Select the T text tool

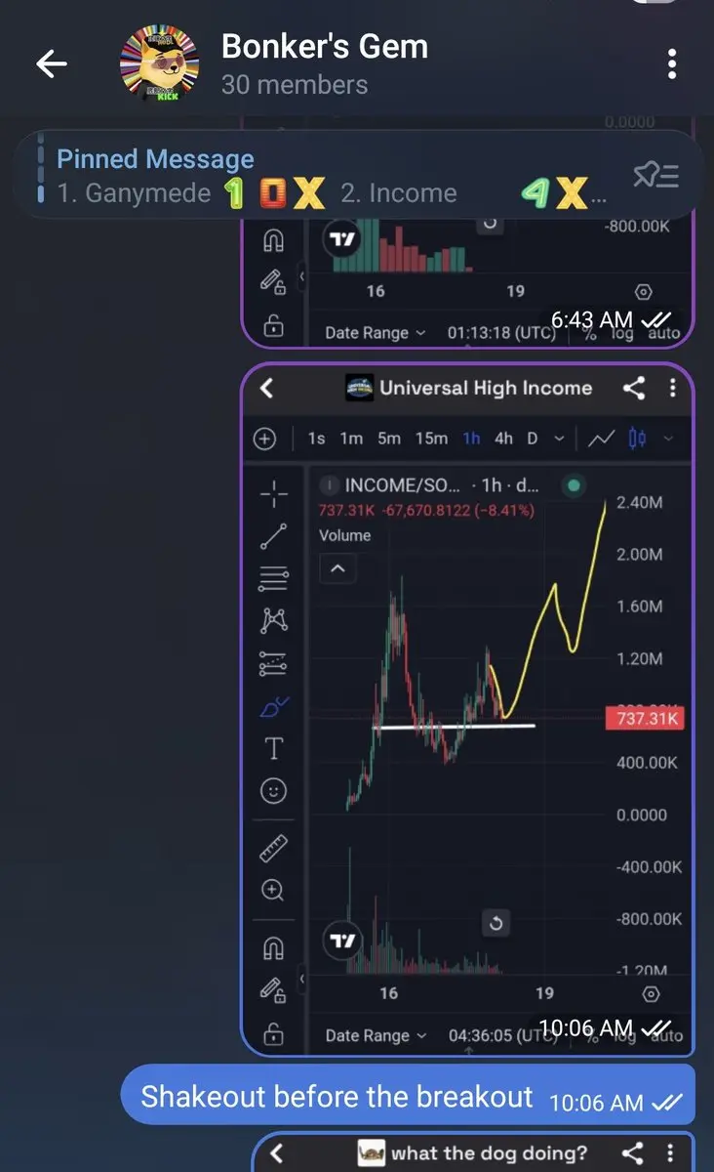pos(274,749)
